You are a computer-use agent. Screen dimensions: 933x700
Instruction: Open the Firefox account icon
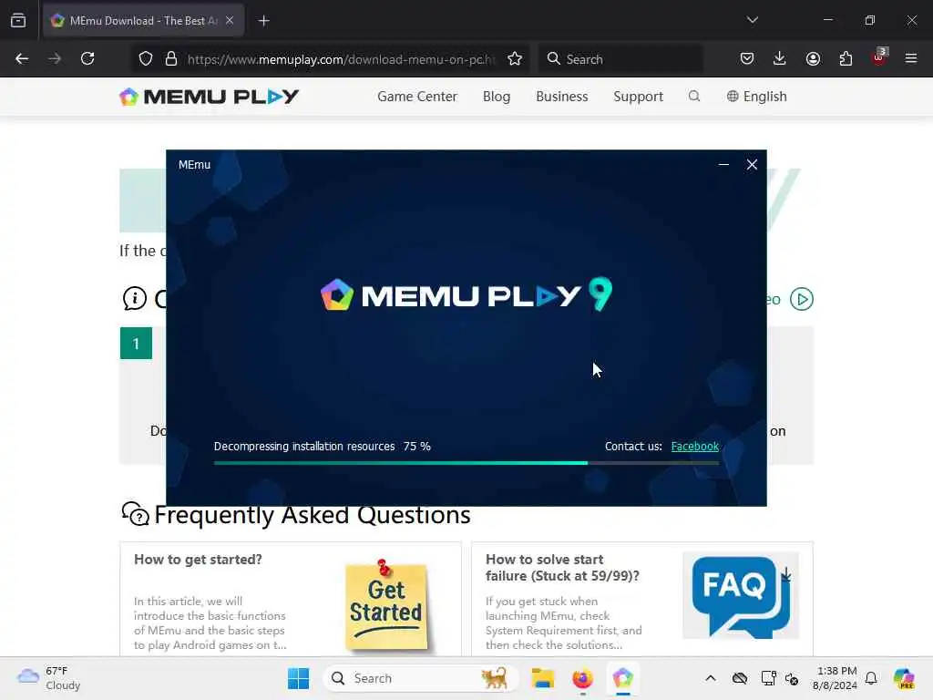click(813, 58)
